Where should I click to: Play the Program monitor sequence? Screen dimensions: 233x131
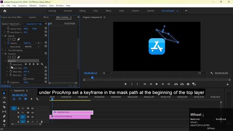pyautogui.click(x=157, y=84)
